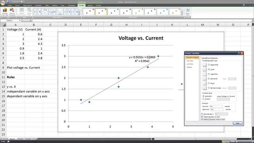
Task: Open the round Office button menu
Action: tap(3, 3)
